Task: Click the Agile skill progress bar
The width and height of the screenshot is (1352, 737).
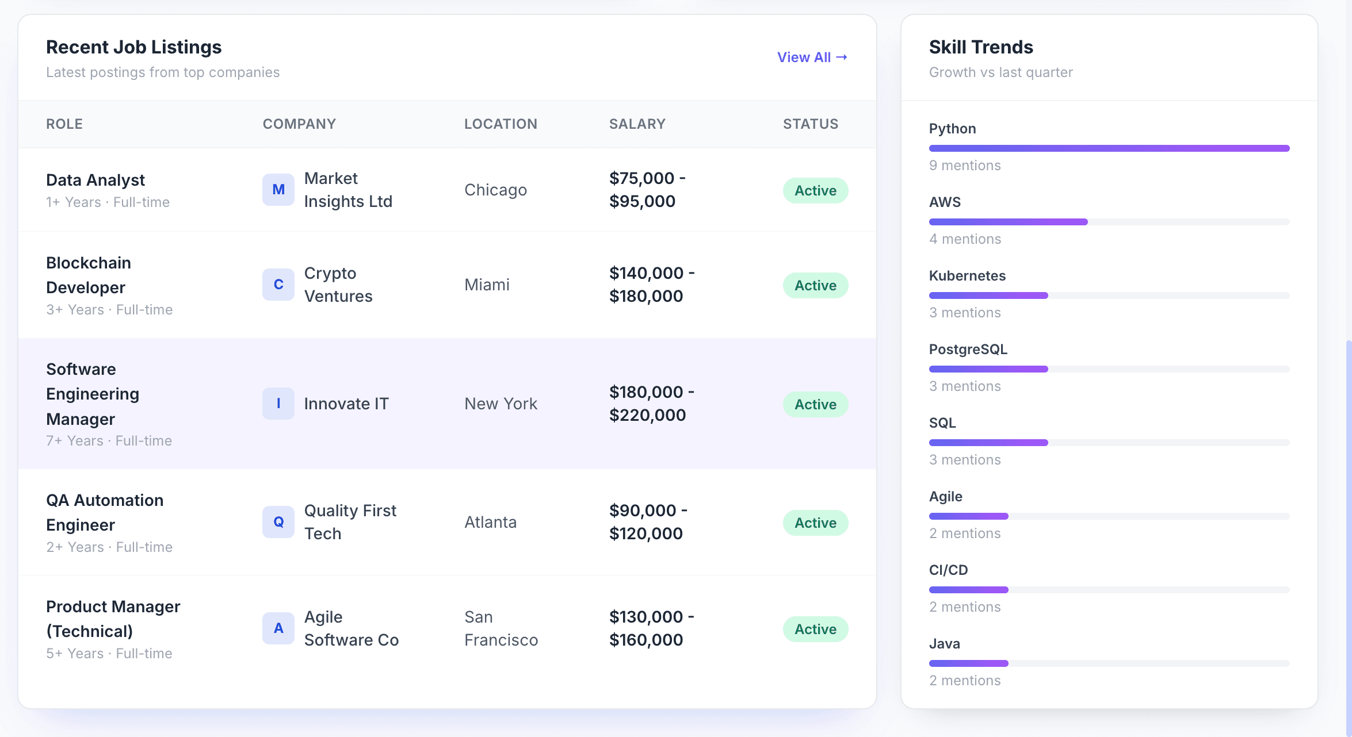Action: pyautogui.click(x=1109, y=516)
